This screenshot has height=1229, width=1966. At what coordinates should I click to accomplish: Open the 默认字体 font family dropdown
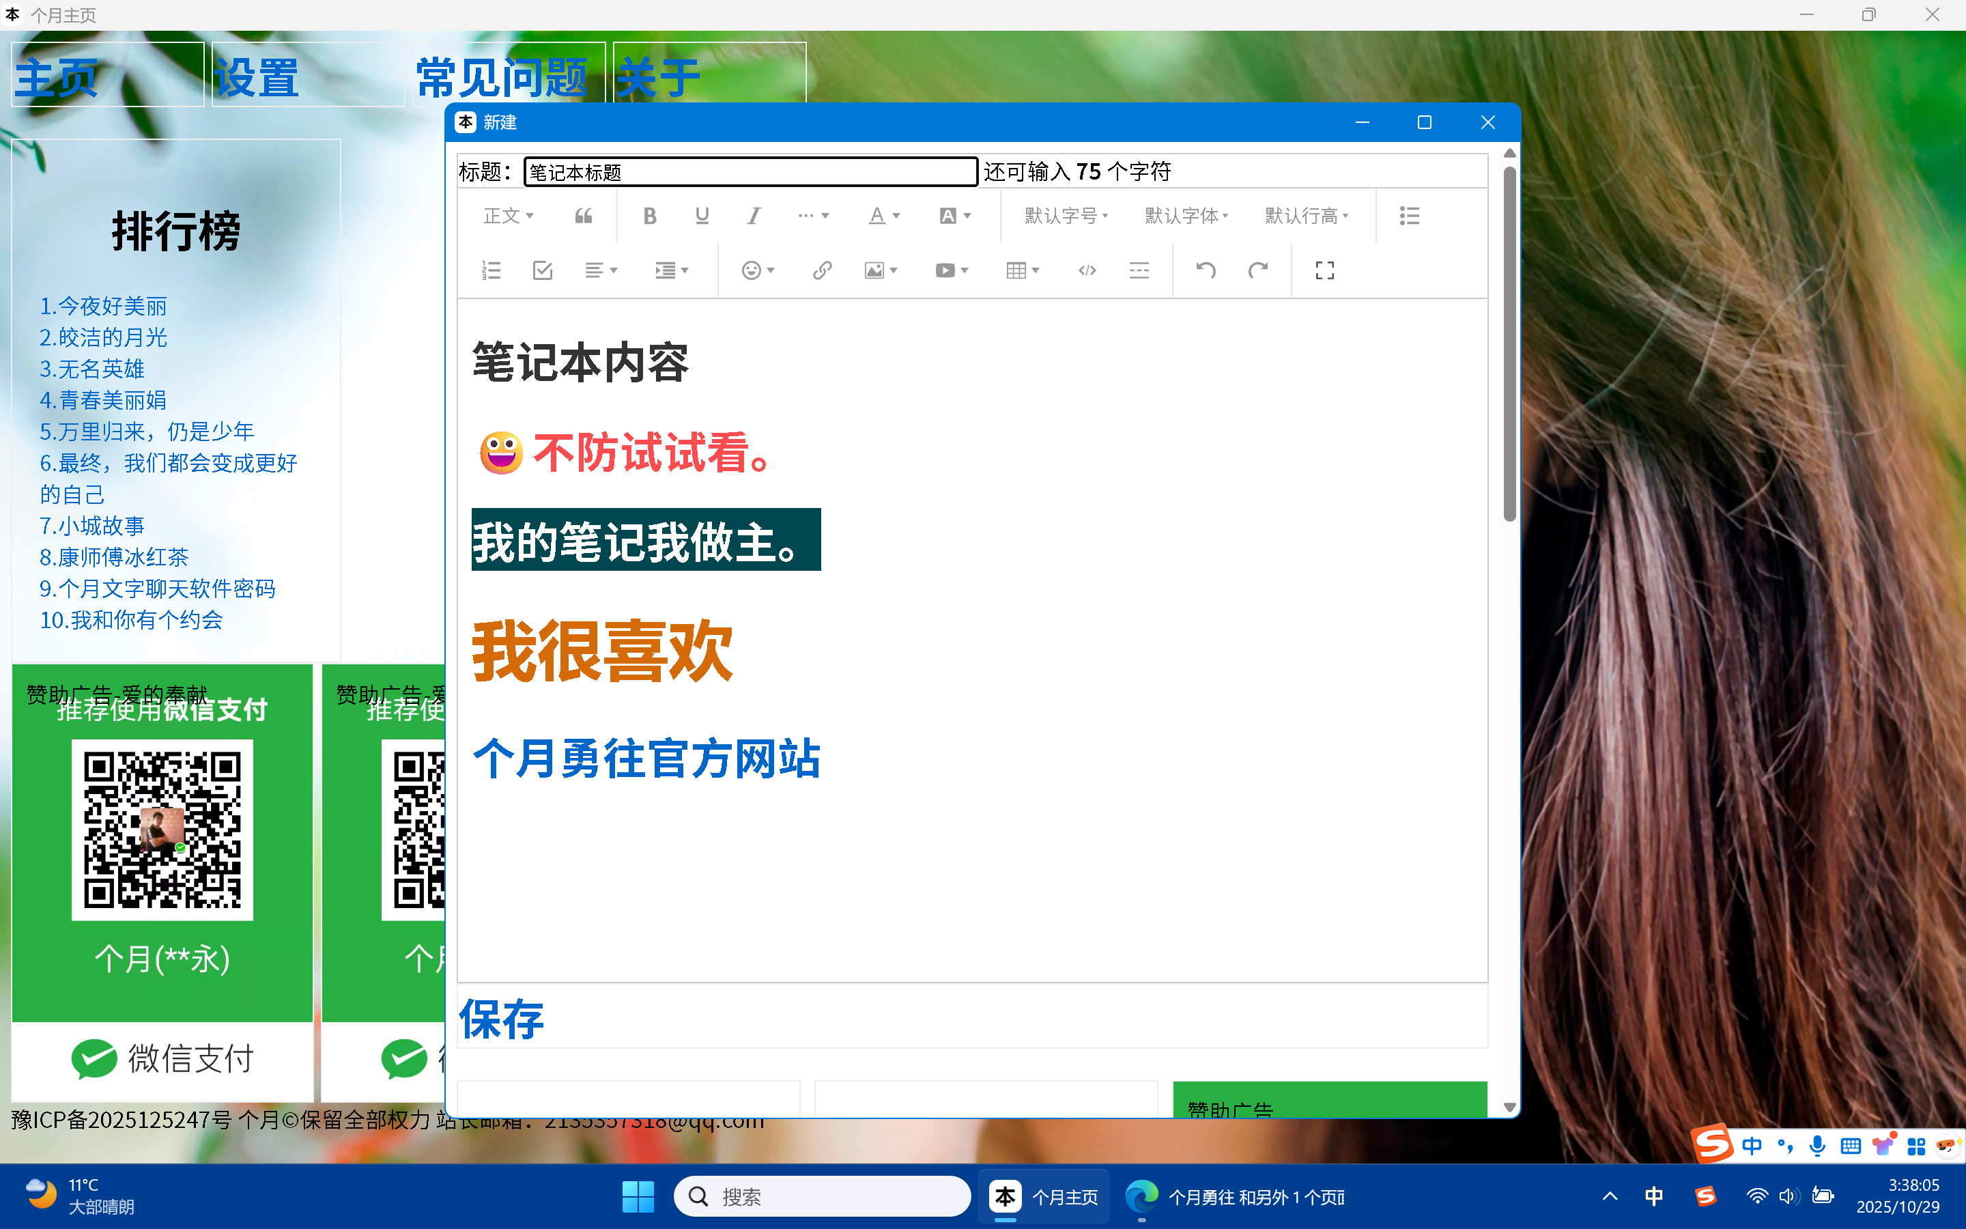tap(1186, 216)
